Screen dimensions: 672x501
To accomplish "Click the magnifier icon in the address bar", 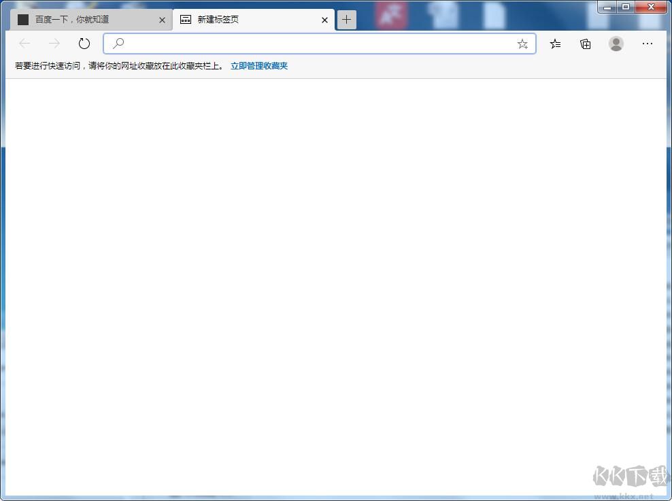I will (x=118, y=44).
